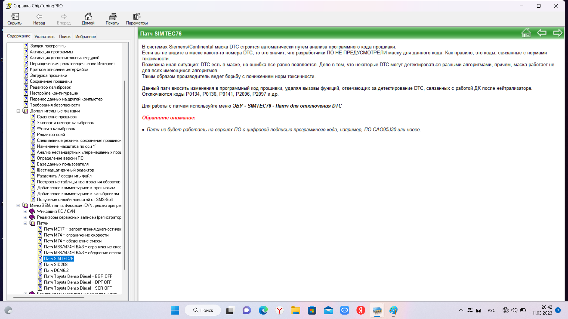
Task: Click the Home (Домой) toolbar icon
Action: coord(88,19)
